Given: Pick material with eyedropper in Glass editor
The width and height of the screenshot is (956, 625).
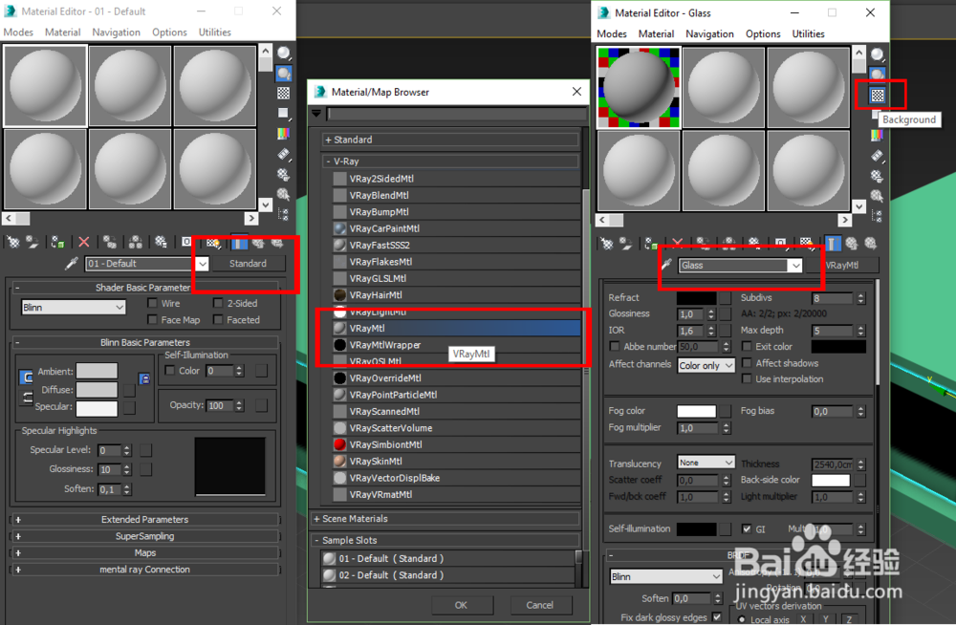Looking at the screenshot, I should pyautogui.click(x=666, y=266).
